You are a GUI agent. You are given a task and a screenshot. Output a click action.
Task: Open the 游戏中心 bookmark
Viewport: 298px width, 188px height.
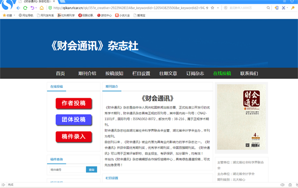[x=104, y=15]
